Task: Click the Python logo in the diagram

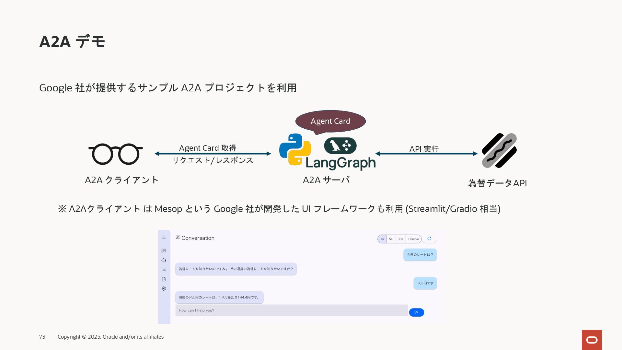Action: 295,149
